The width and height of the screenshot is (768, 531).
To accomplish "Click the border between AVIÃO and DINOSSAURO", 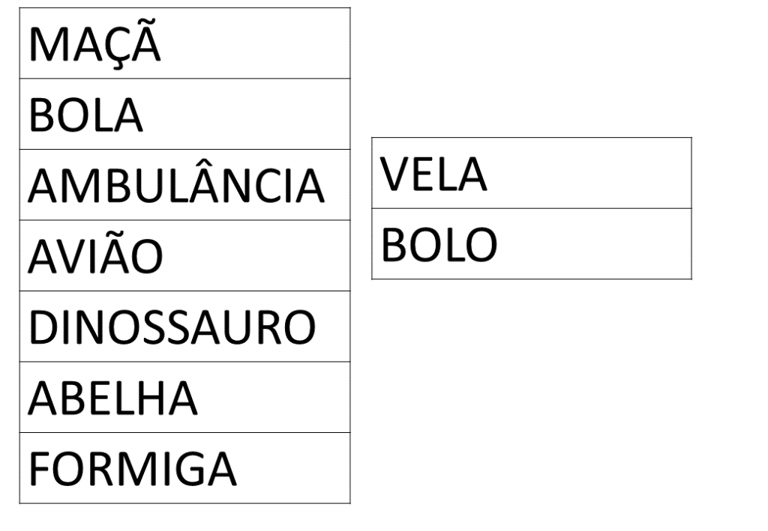I will [184, 291].
